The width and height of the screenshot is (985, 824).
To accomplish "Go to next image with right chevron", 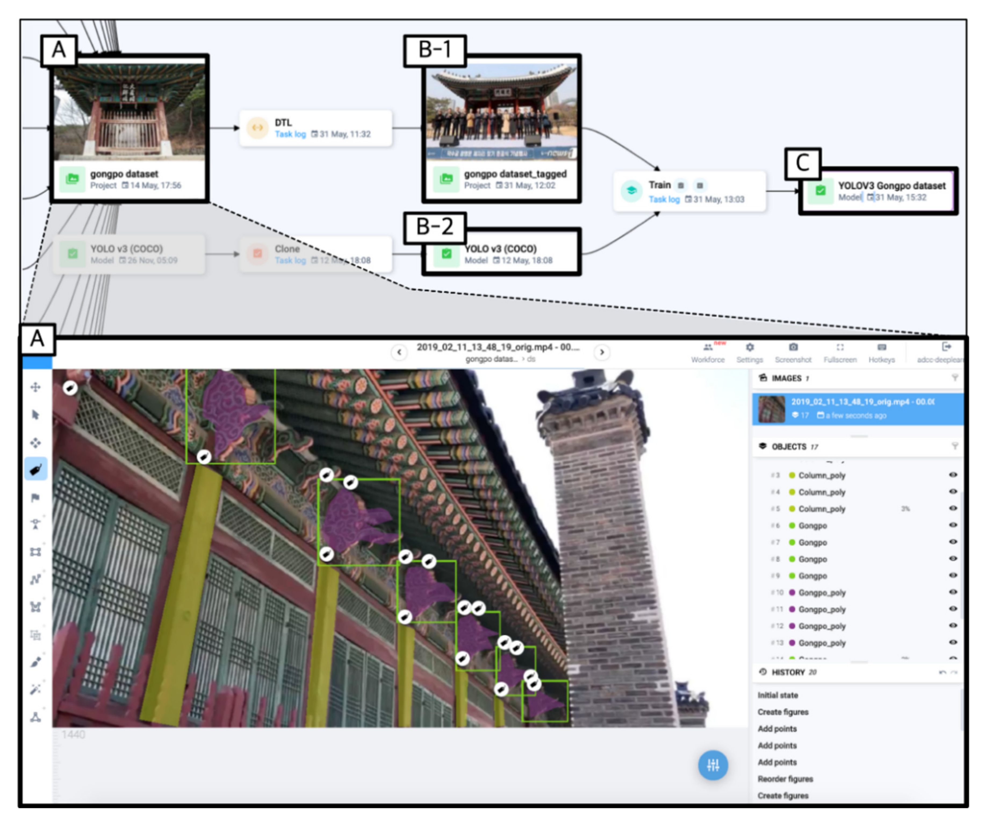I will point(602,352).
